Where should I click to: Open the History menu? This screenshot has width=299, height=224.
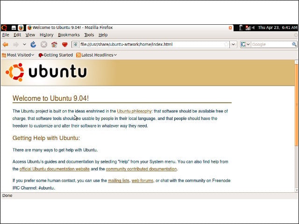tap(46, 35)
